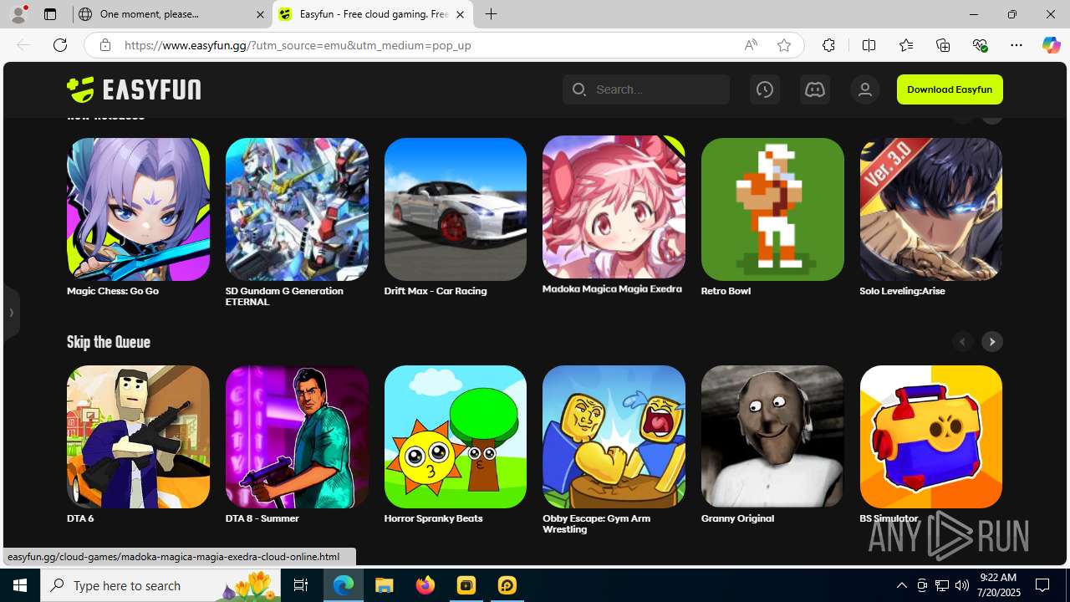The image size is (1070, 602).
Task: Close the 'One moment, please...' tab
Action: 260,14
